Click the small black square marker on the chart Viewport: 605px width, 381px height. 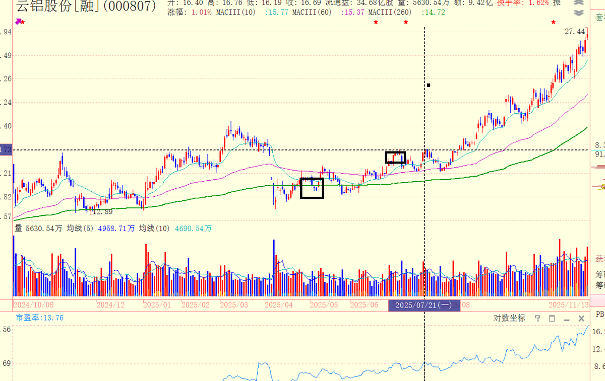click(x=428, y=85)
